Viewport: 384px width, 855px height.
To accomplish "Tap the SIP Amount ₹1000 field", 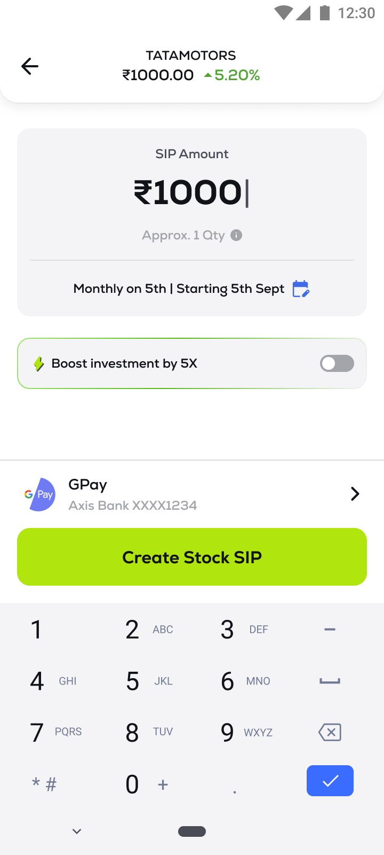I will click(191, 192).
